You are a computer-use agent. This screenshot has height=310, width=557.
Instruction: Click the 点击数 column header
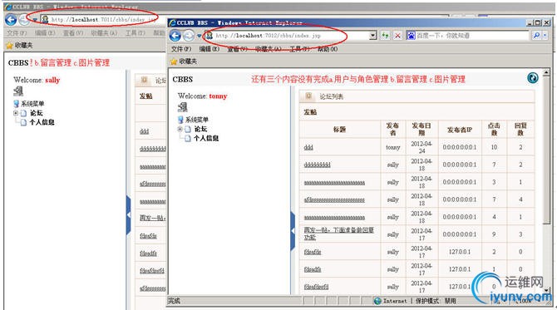(x=494, y=130)
